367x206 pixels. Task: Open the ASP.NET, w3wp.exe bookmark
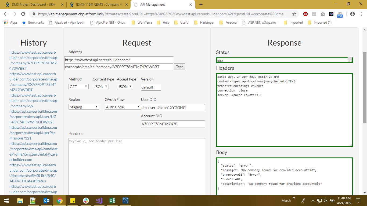coord(260,23)
